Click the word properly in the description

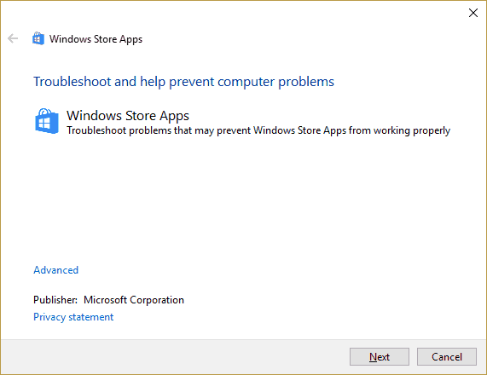(x=432, y=130)
